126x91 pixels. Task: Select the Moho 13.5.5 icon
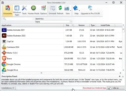pos(4,53)
